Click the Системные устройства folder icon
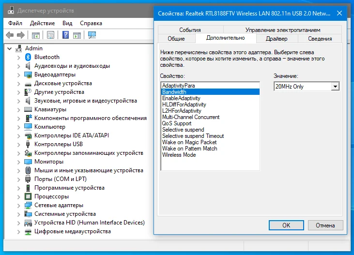Screen dimensions: 354x255 (28, 214)
